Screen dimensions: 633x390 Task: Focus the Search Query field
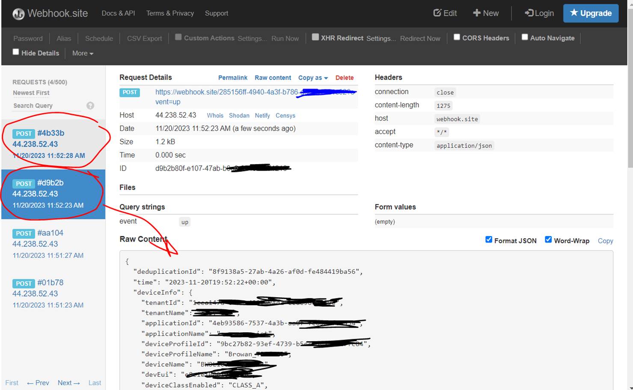tap(47, 106)
